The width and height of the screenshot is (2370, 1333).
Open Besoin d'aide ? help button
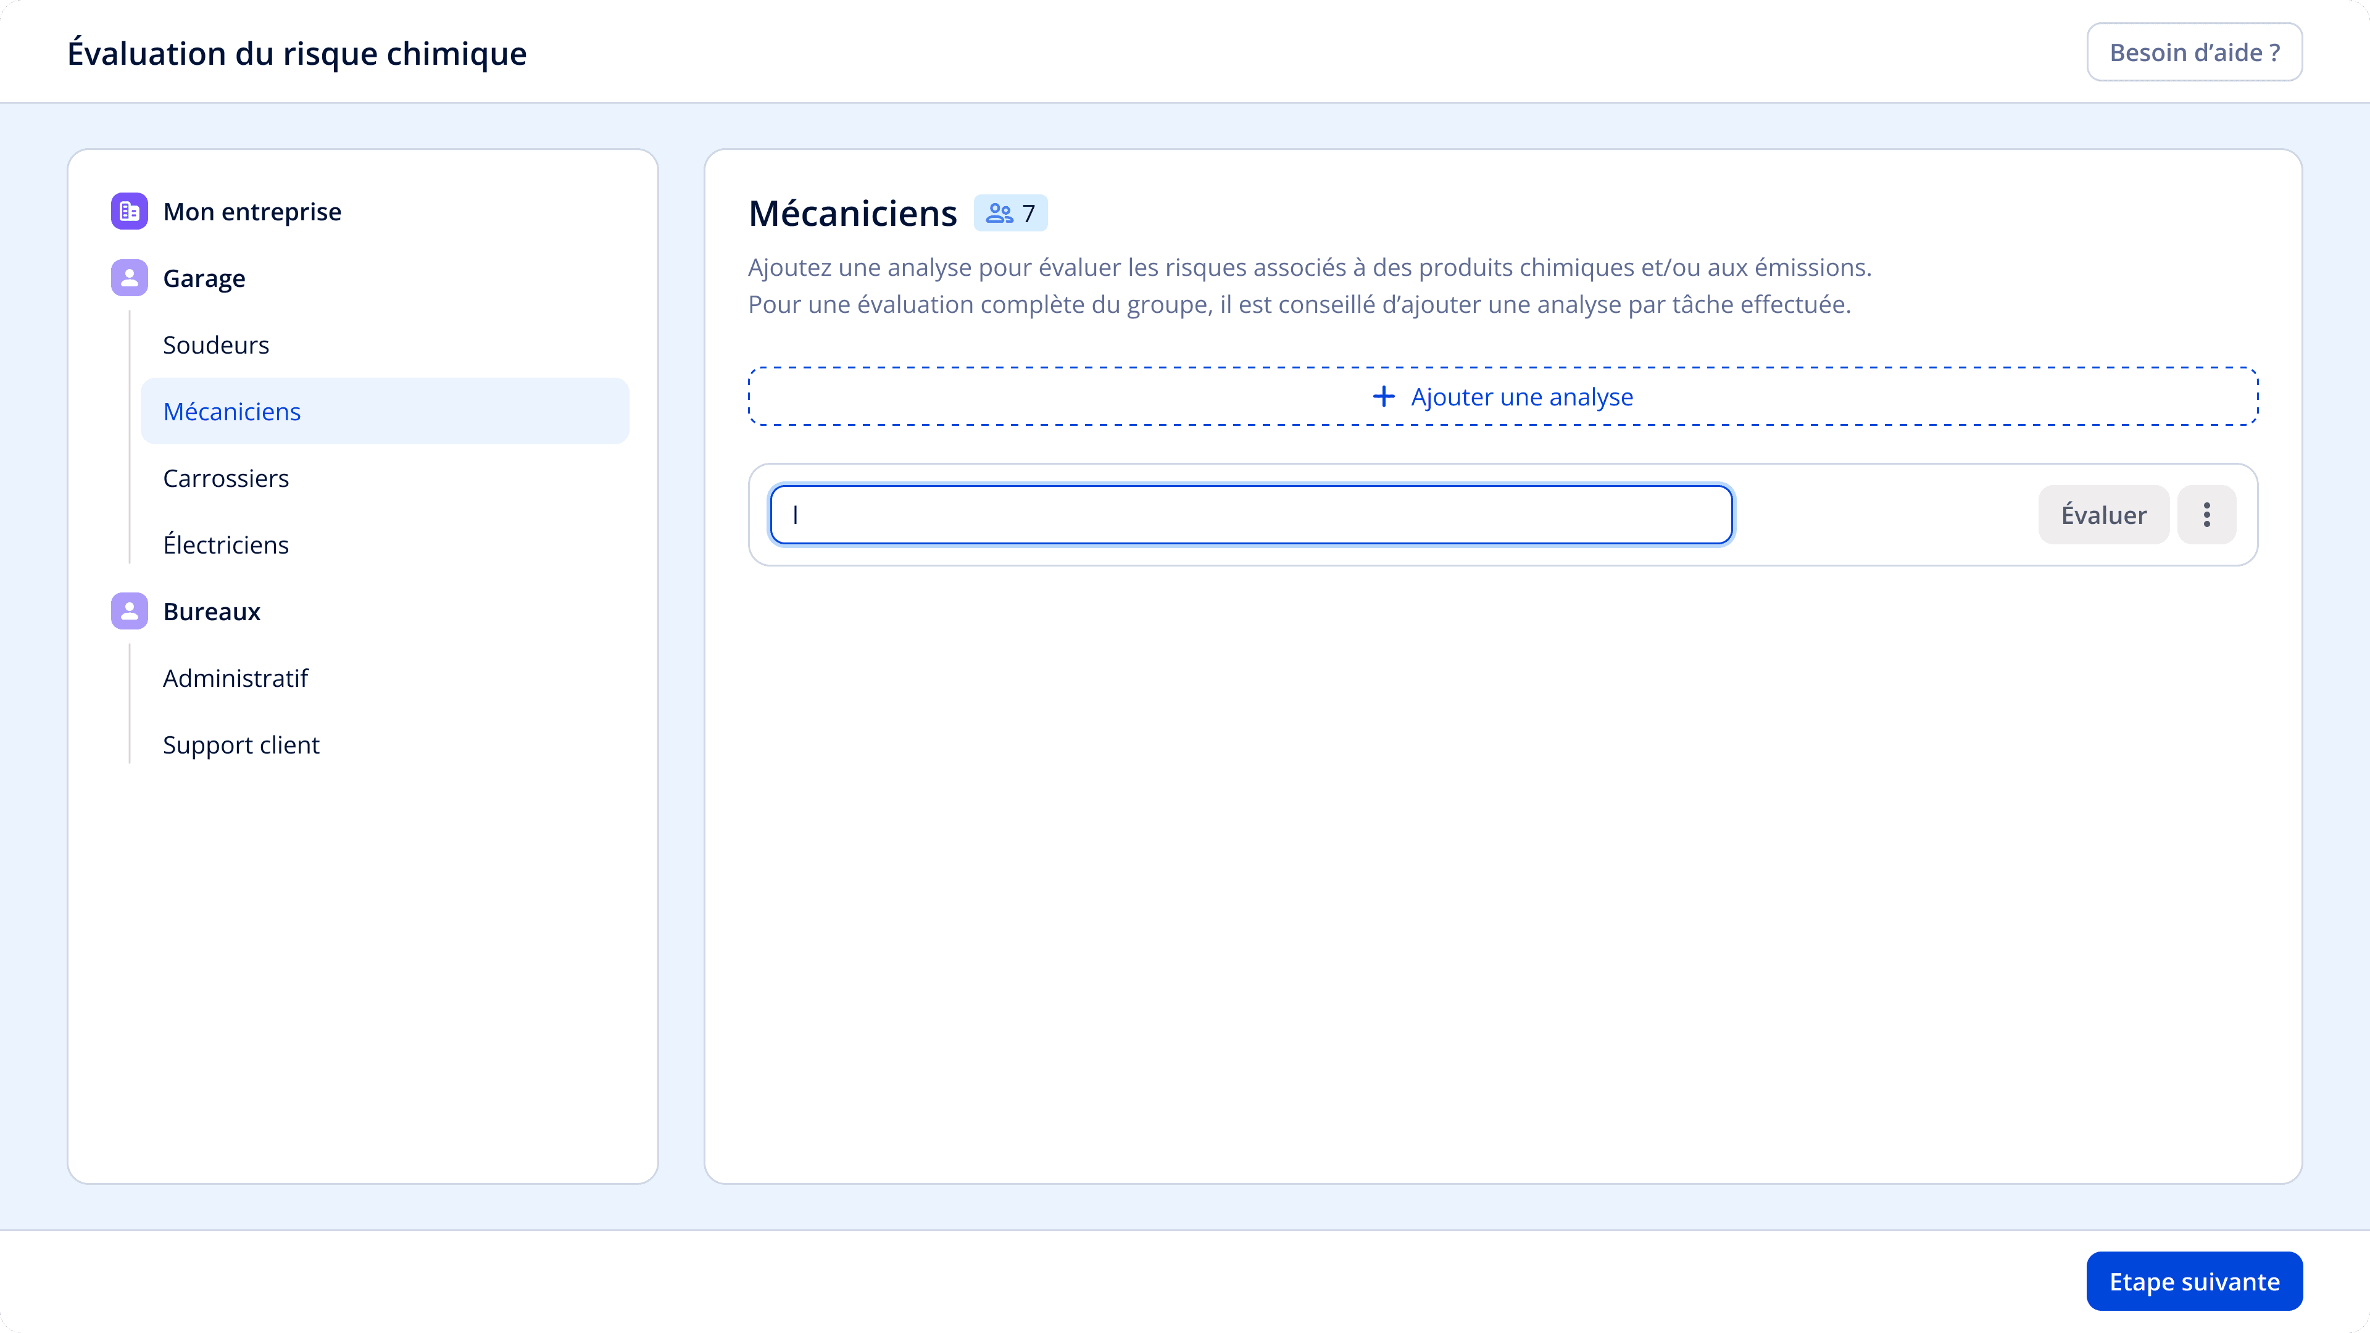point(2194,52)
